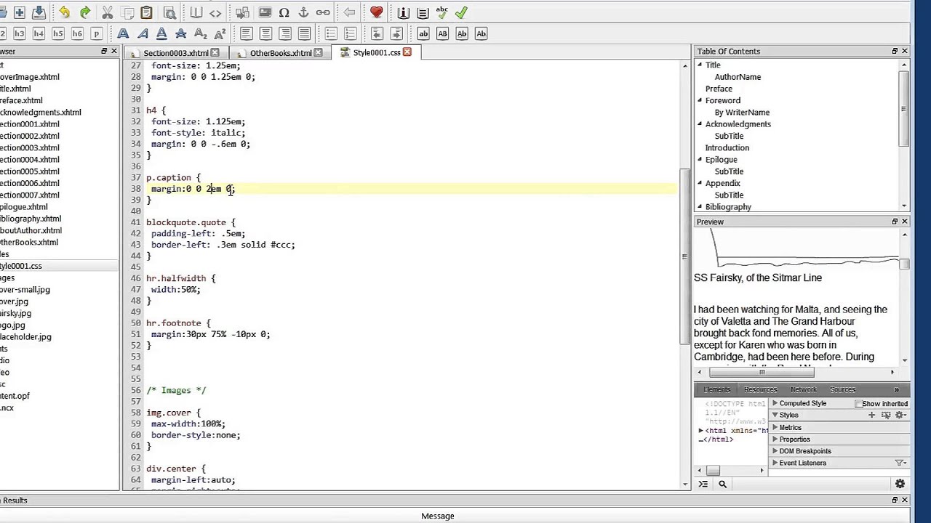
Task: Open the Metadata Editor info icon
Action: (x=403, y=12)
